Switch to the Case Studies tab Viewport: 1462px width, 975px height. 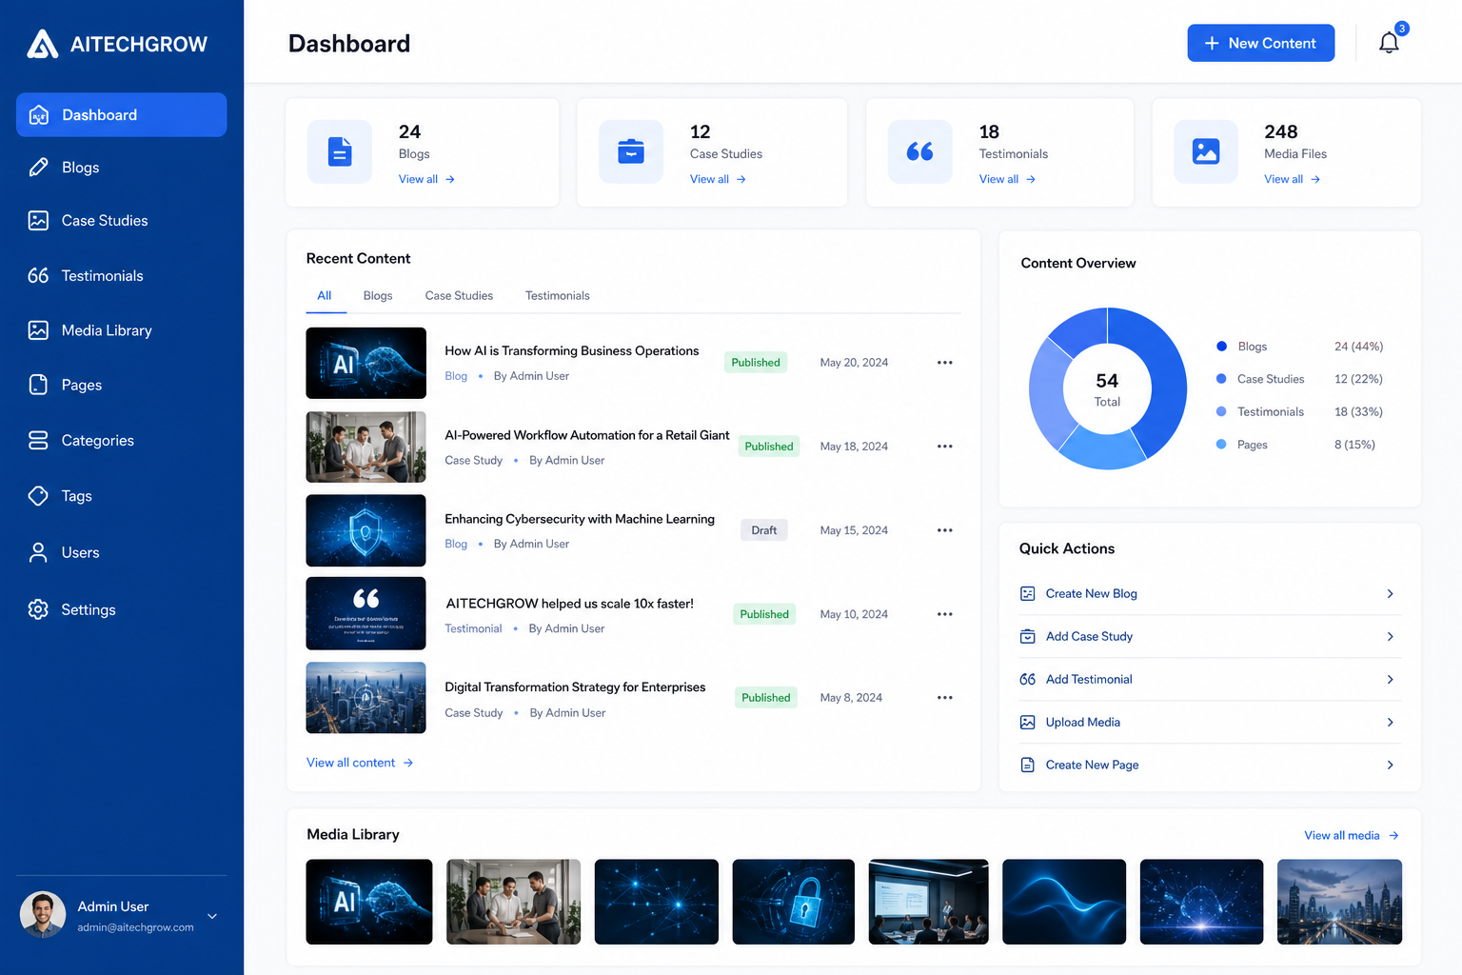[x=459, y=296]
